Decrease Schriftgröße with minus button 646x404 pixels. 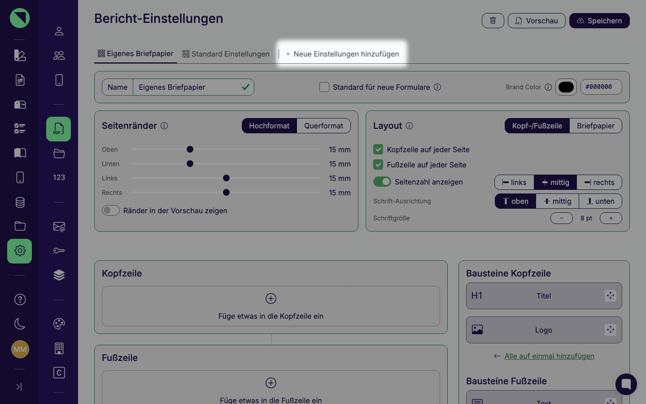[562, 218]
